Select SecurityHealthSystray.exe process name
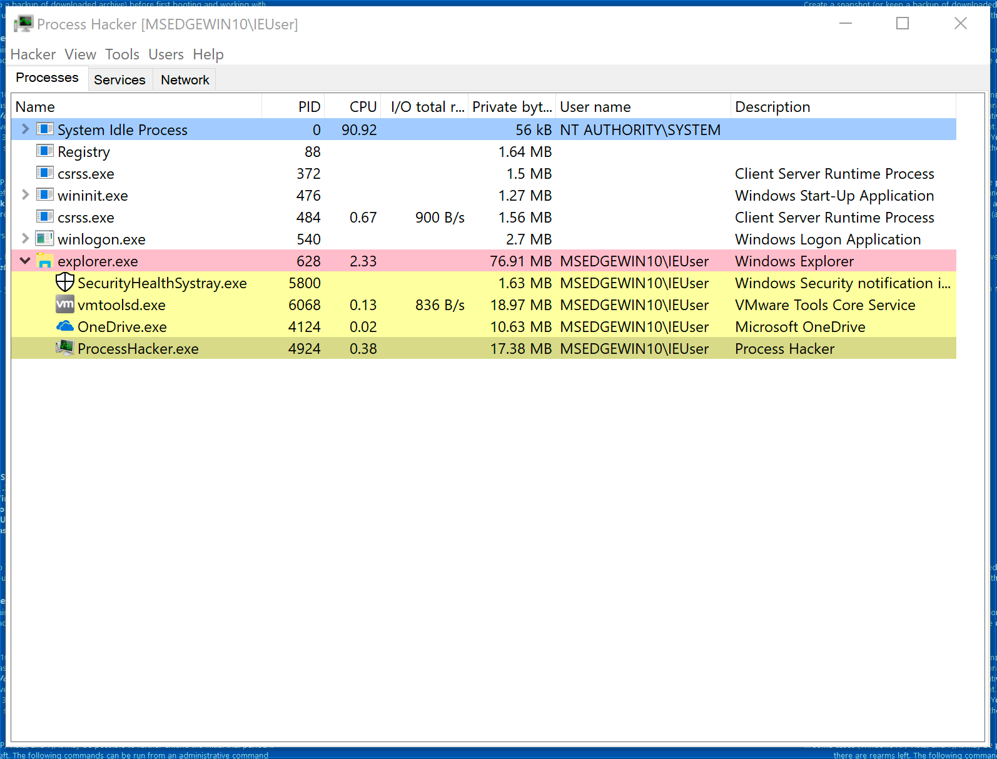 162,283
